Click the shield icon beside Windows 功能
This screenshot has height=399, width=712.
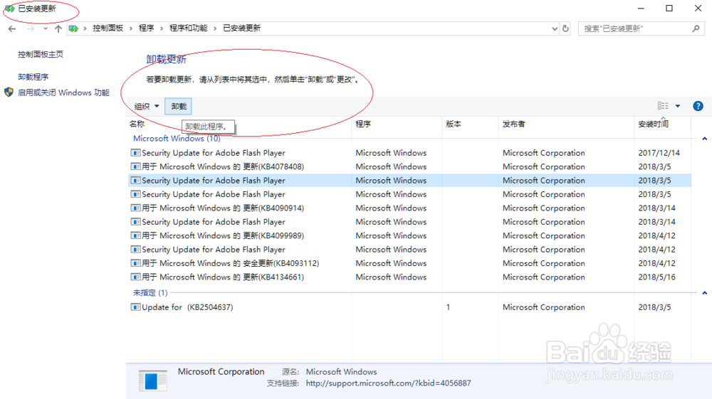(9, 92)
